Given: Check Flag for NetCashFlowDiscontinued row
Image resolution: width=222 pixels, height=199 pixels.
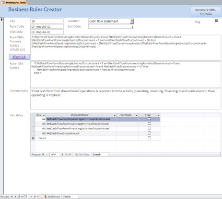Looking at the screenshot, I should tap(149, 133).
